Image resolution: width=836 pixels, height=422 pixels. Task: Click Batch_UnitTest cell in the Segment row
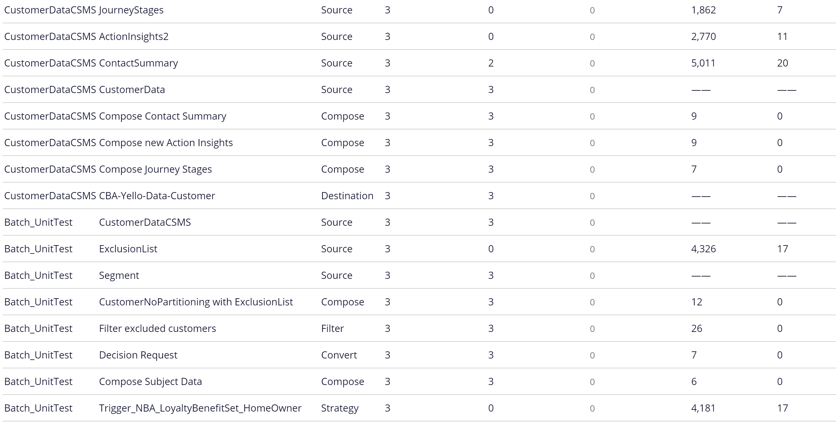(x=38, y=275)
